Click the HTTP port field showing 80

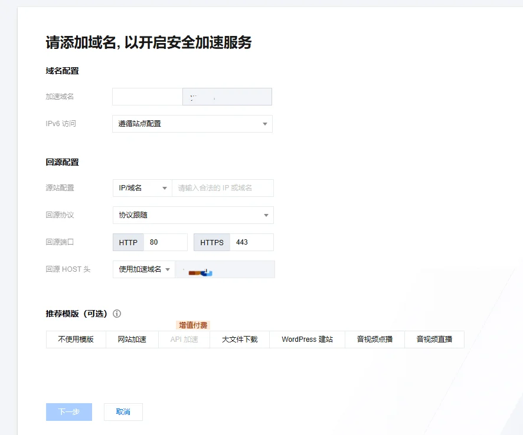[x=165, y=242]
